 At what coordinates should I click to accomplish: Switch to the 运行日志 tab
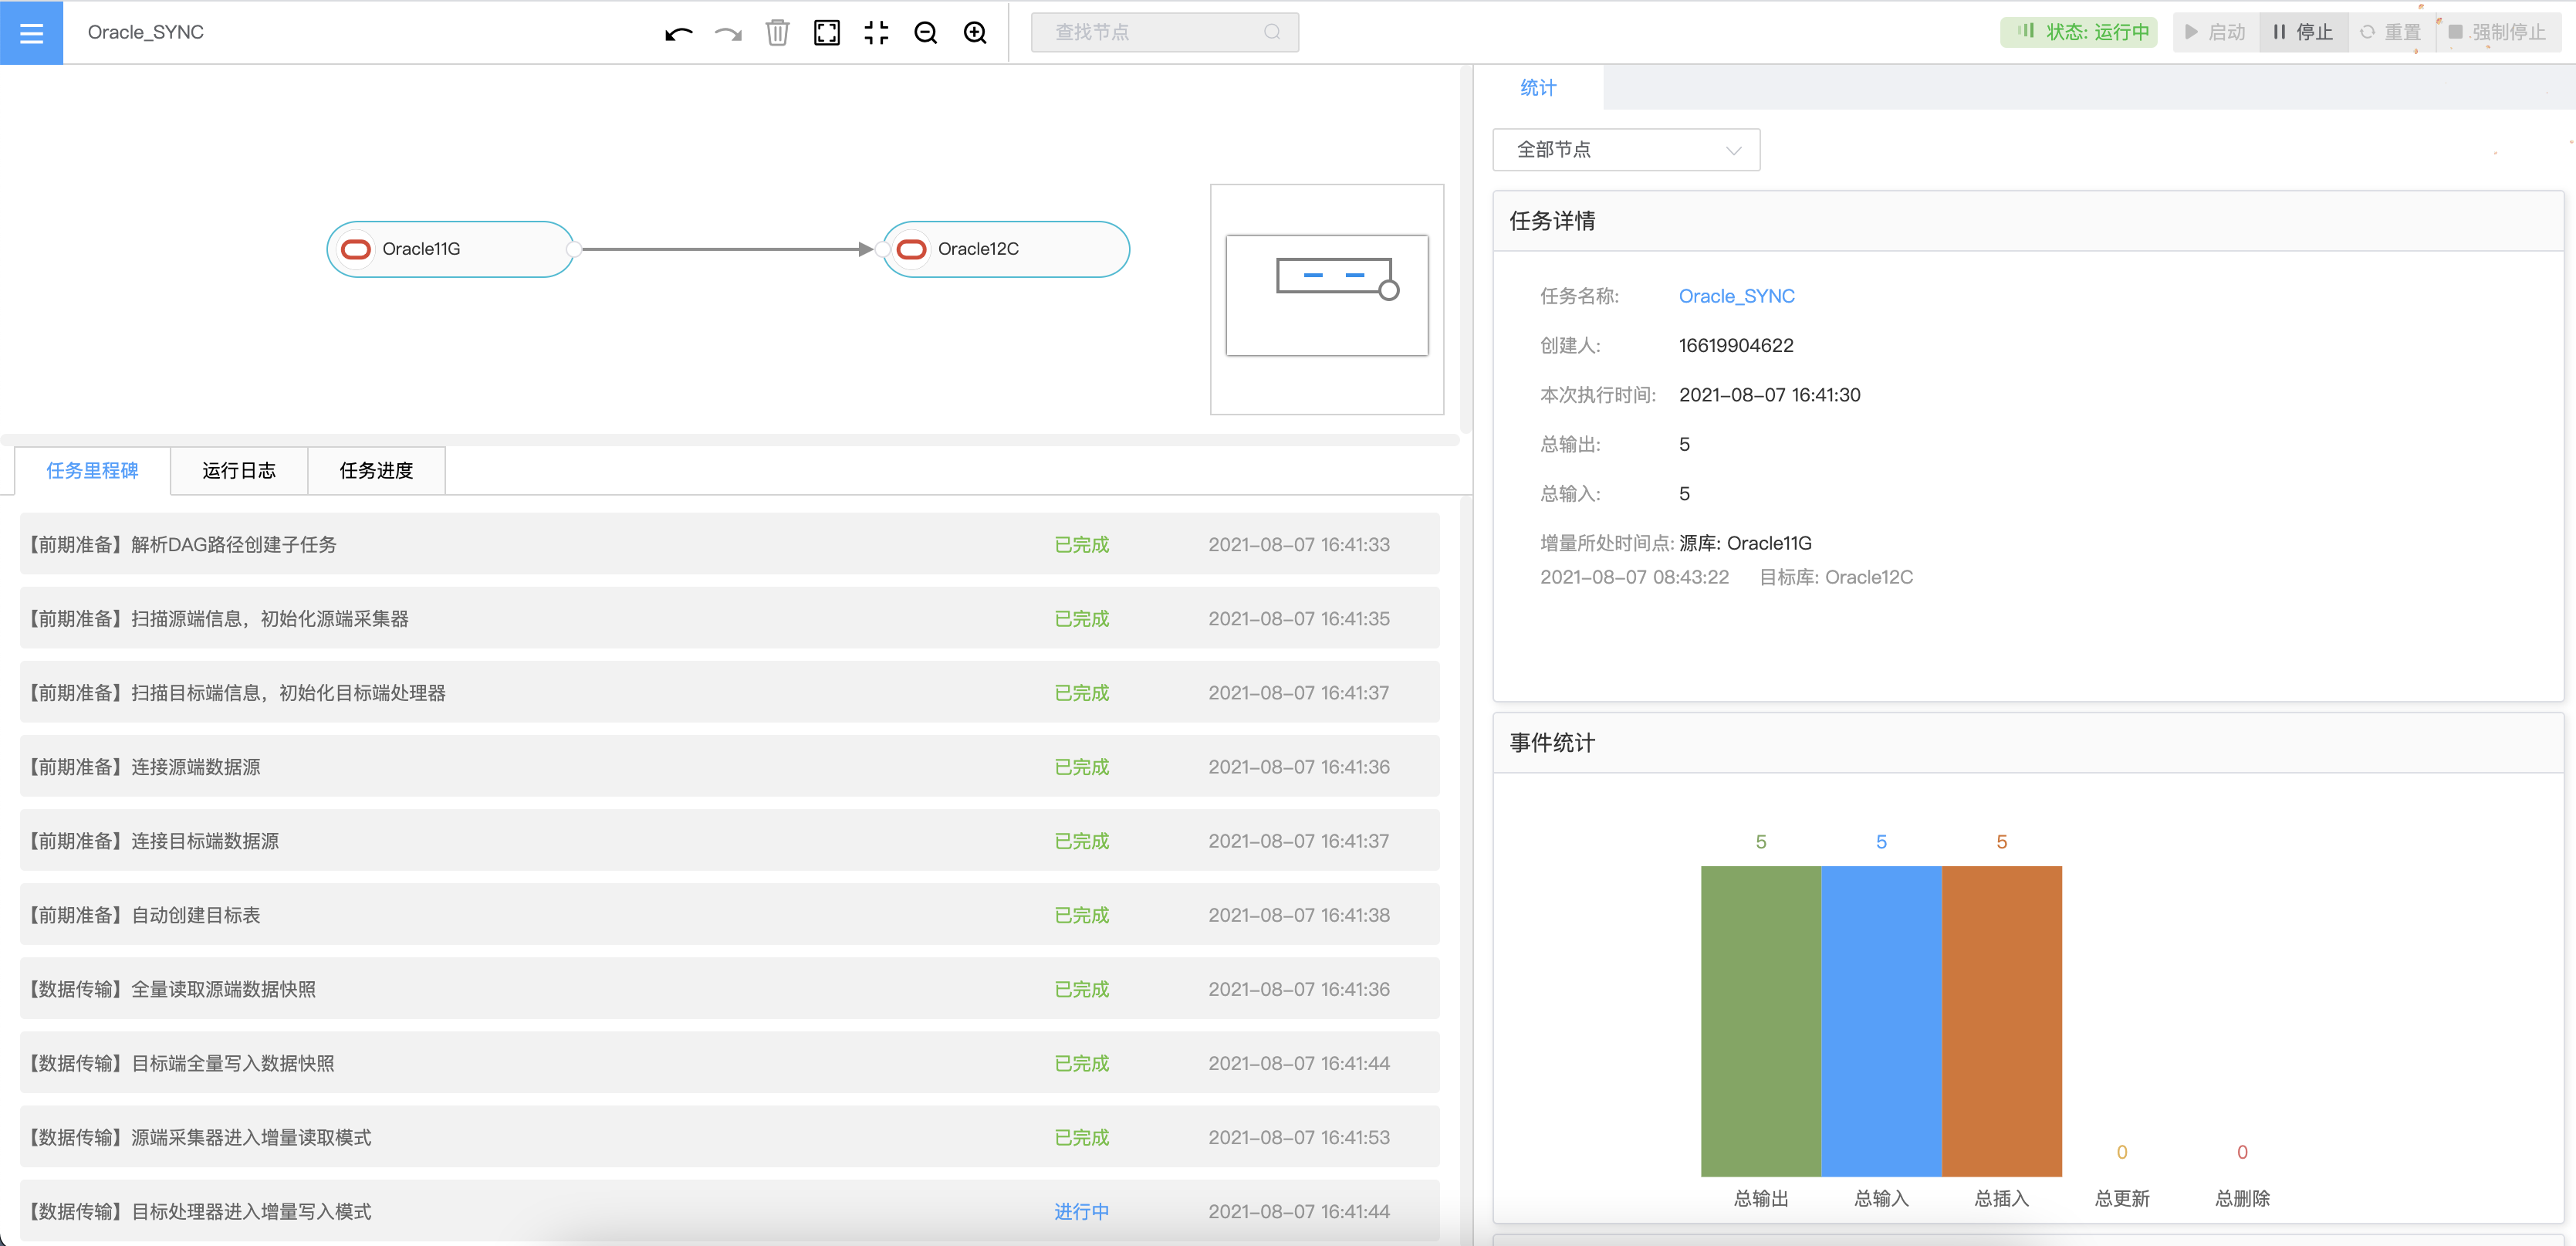239,470
